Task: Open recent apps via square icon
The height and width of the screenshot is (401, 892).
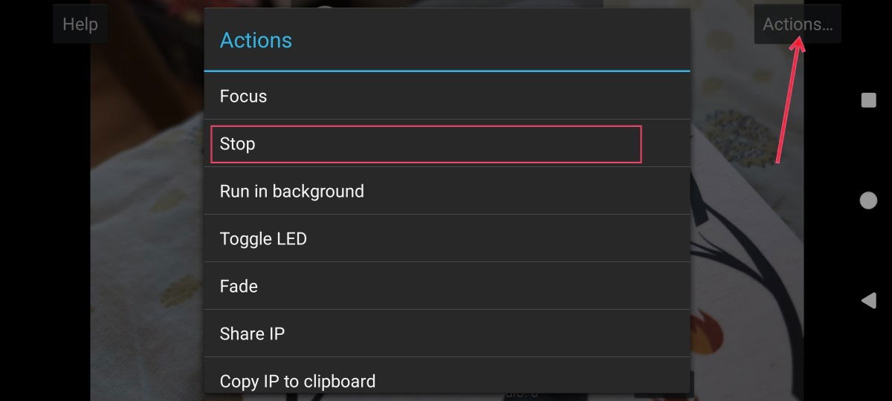Action: (868, 100)
